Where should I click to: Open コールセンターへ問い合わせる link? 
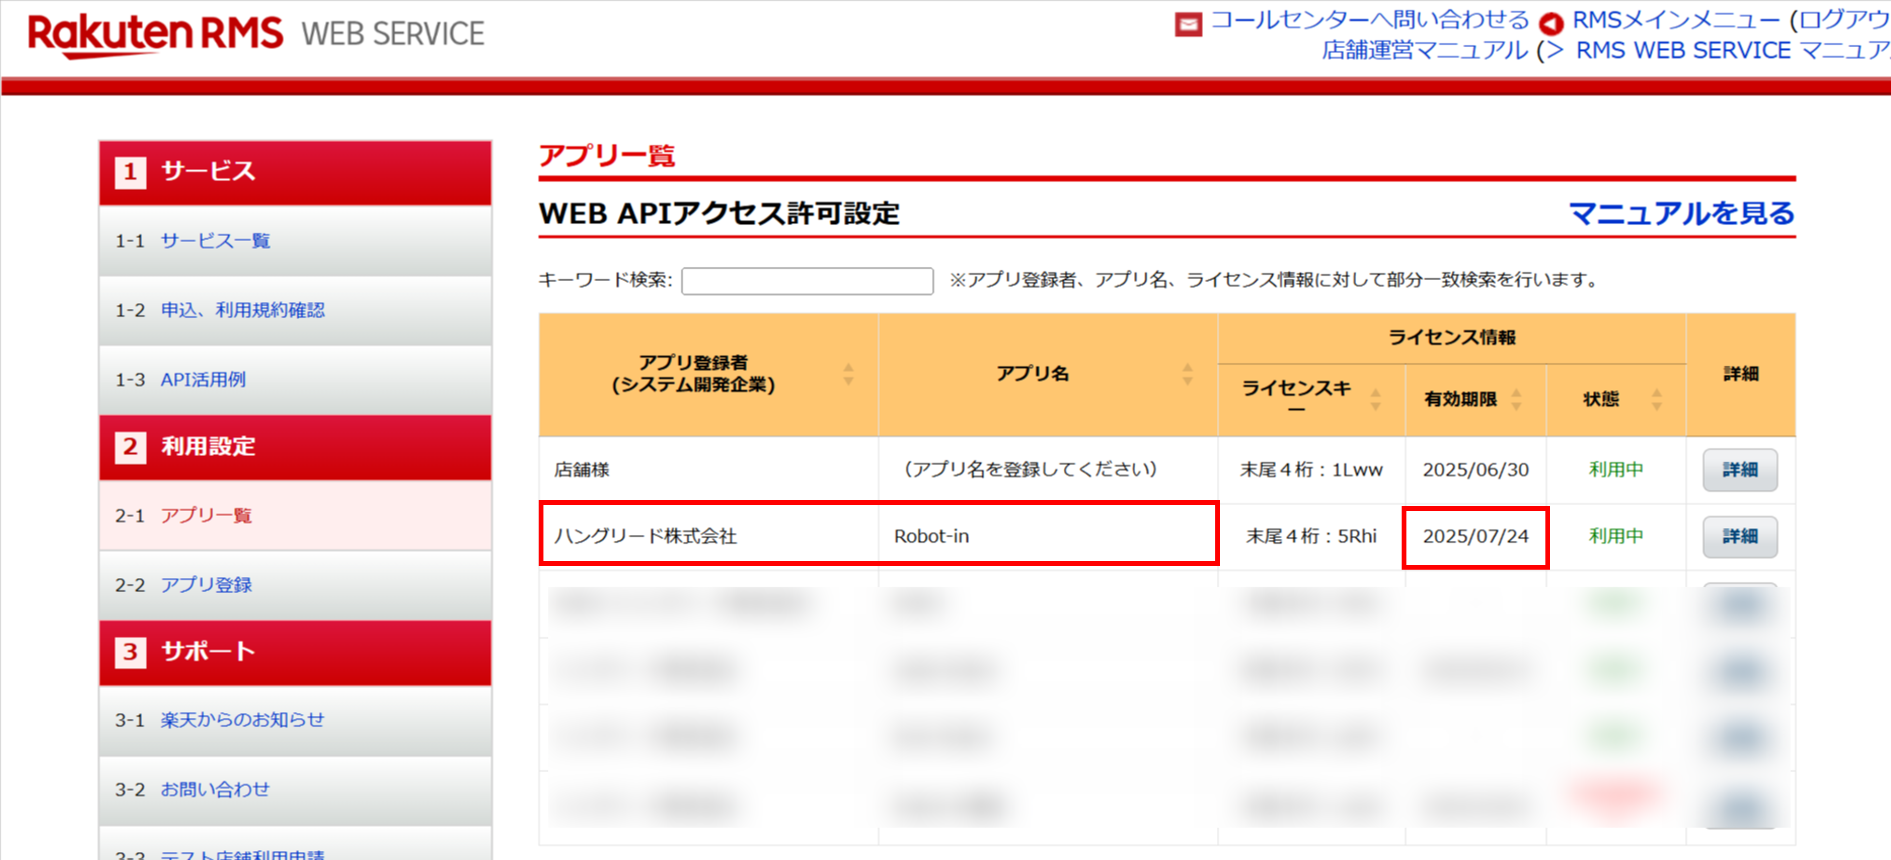tap(1370, 20)
